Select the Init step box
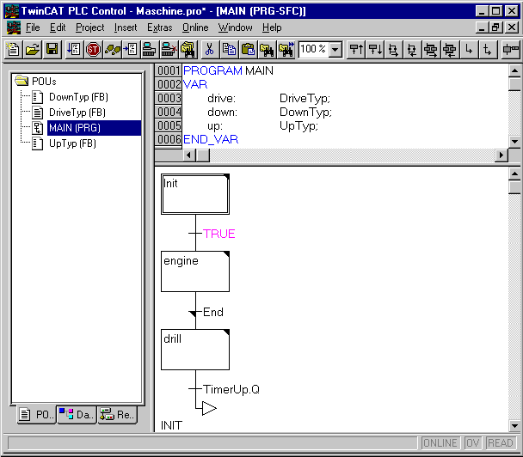Image resolution: width=523 pixels, height=457 pixels. (x=195, y=194)
